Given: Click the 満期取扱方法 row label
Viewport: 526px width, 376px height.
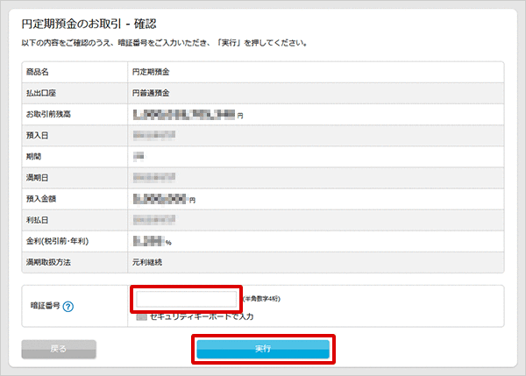Looking at the screenshot, I should coord(47,261).
